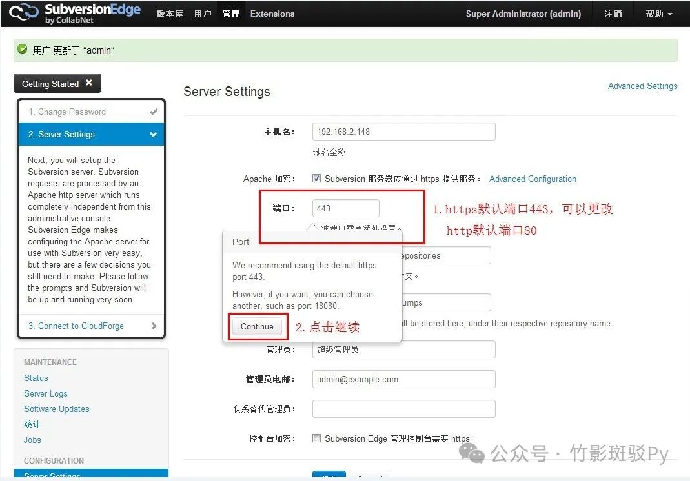Open 统计 statistics link

pos(32,424)
